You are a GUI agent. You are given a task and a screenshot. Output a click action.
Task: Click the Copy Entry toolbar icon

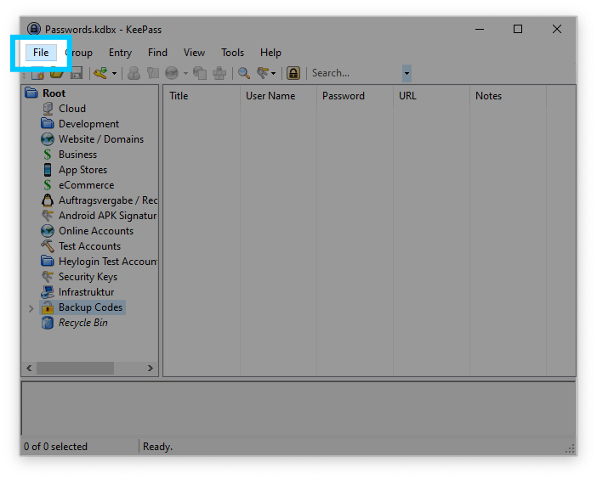(200, 72)
